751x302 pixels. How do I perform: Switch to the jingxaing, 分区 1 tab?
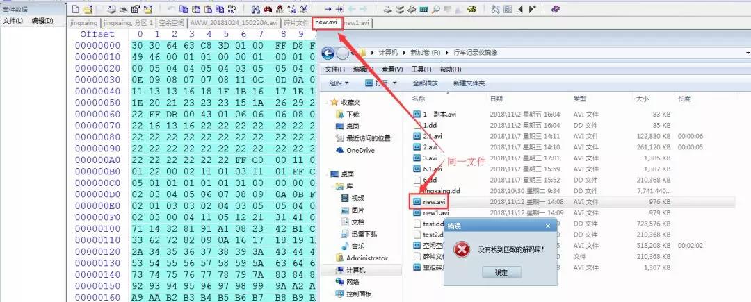(128, 23)
